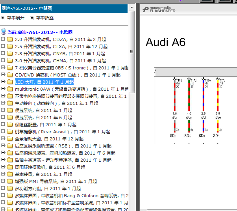Click folder icon of 多功能方向盘
Viewport: 237px width, 211px height.
click(x=10, y=189)
